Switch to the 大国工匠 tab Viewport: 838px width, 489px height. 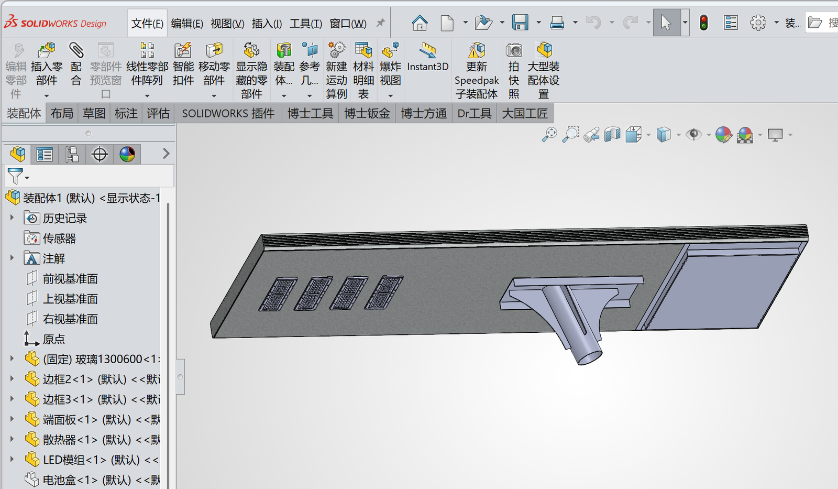click(x=525, y=113)
